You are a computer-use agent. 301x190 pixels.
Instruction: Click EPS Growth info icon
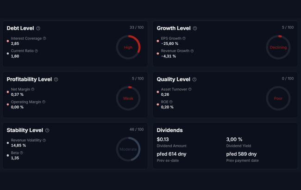pyautogui.click(x=184, y=38)
